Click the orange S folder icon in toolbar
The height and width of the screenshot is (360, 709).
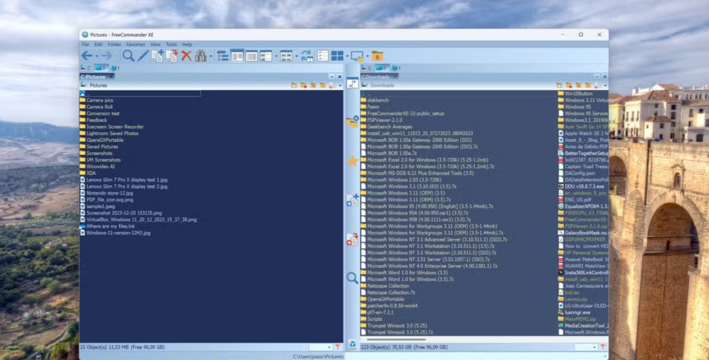(x=377, y=56)
